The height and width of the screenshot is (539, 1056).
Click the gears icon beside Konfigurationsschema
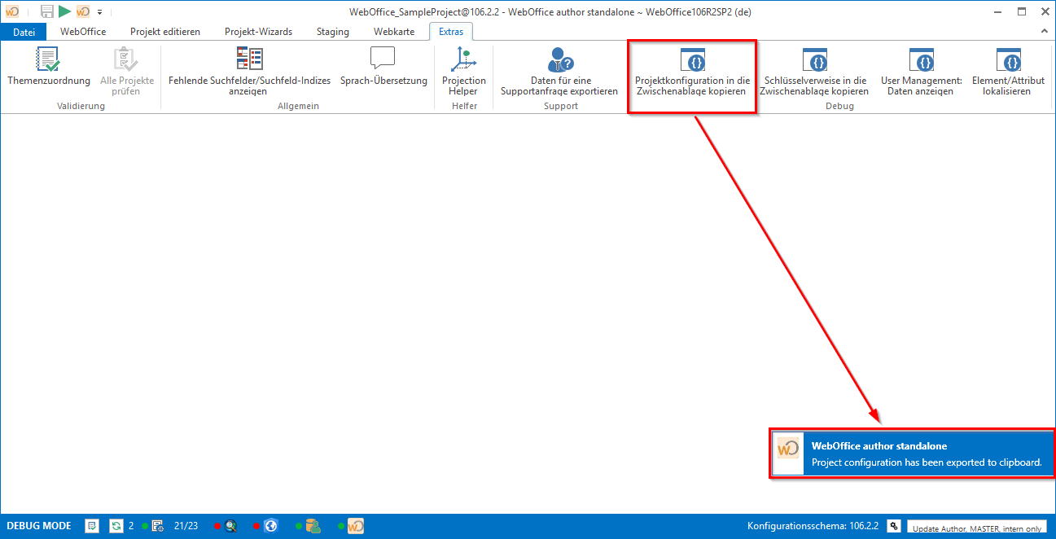pyautogui.click(x=893, y=526)
